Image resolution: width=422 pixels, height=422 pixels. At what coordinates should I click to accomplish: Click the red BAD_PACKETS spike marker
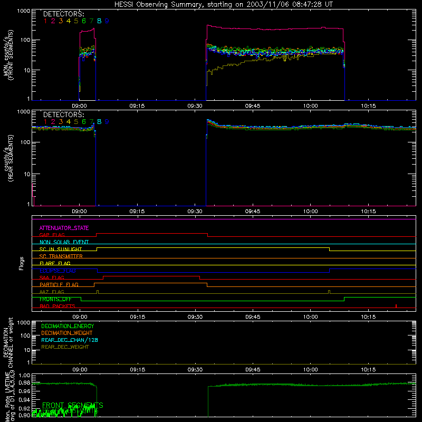[396, 306]
